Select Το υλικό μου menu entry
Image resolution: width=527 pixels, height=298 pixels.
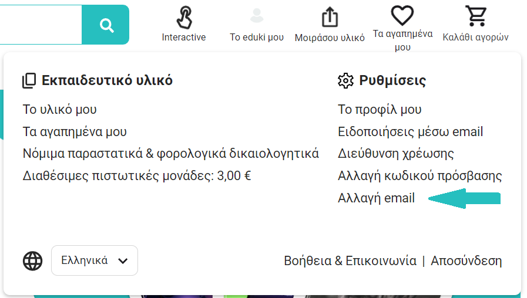60,109
